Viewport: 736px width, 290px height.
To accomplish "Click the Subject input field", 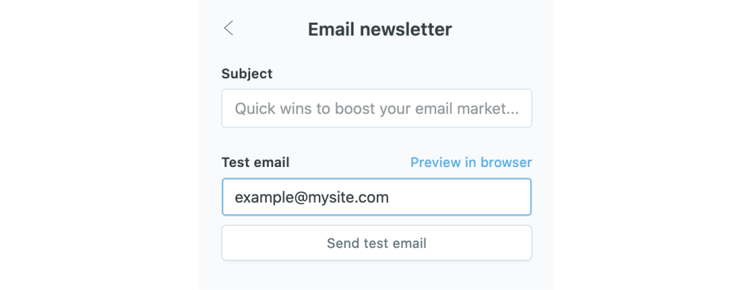I will (376, 109).
